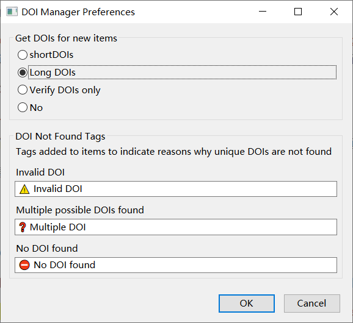Confirm preferences with OK button
This screenshot has height=323, width=353.
click(x=247, y=303)
